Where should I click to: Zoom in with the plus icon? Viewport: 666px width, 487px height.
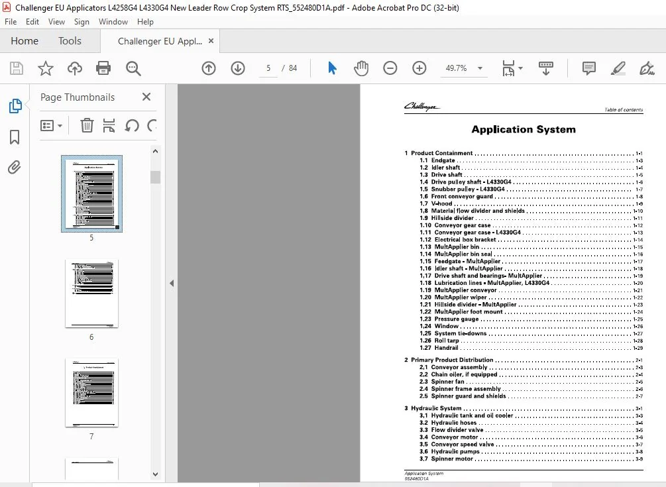(x=419, y=68)
